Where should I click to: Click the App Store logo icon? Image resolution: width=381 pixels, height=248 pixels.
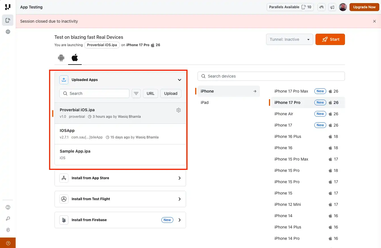click(64, 178)
